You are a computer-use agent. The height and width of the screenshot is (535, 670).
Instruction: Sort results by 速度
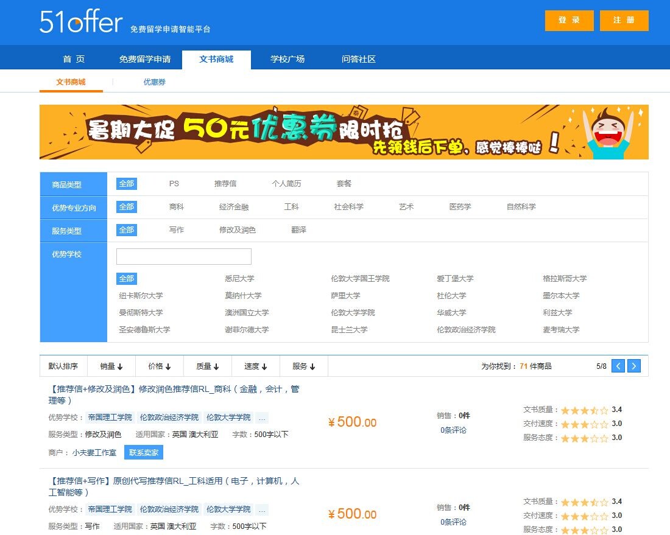point(255,366)
